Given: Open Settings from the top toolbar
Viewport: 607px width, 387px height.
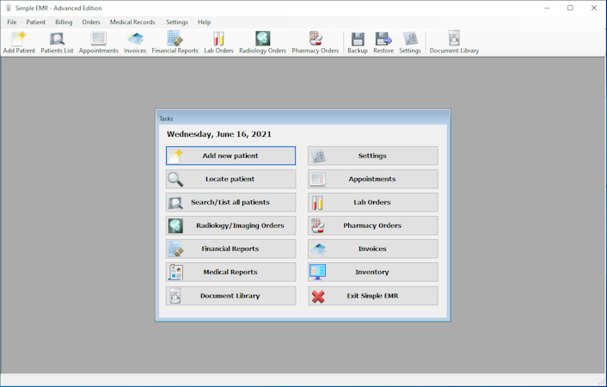Looking at the screenshot, I should [410, 43].
